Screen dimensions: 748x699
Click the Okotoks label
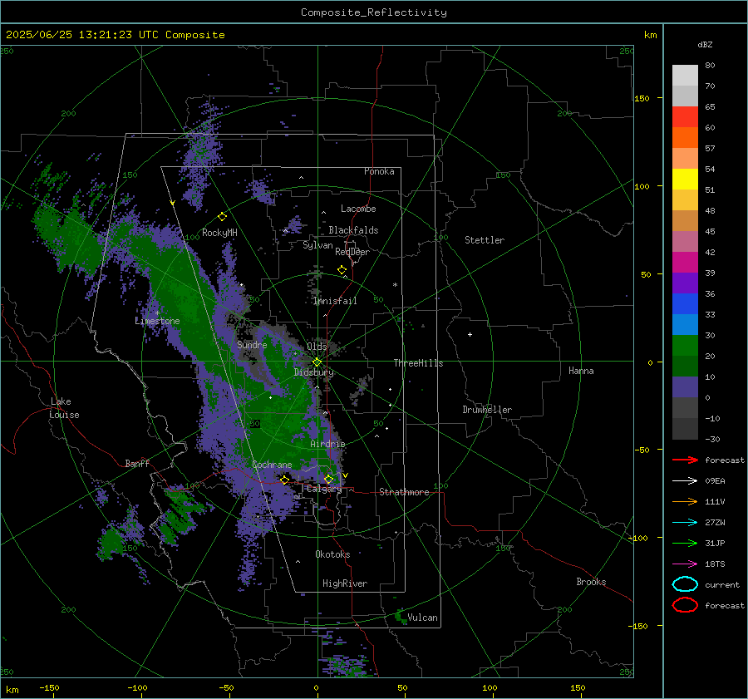pyautogui.click(x=332, y=554)
